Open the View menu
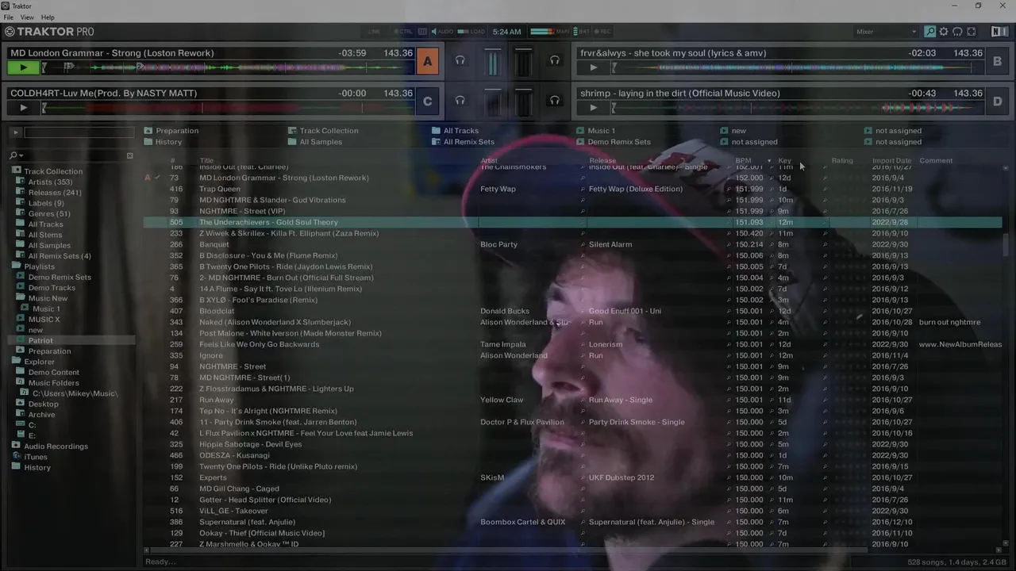This screenshot has height=571, width=1016. pos(27,17)
